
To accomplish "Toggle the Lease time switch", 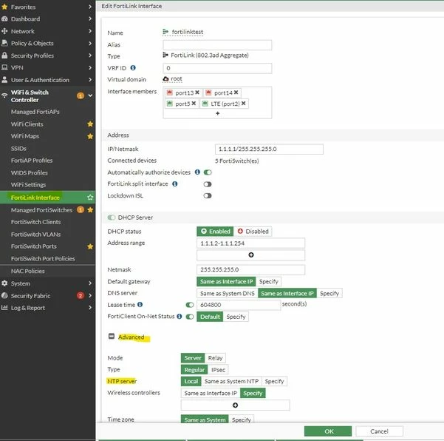I will tap(190, 305).
